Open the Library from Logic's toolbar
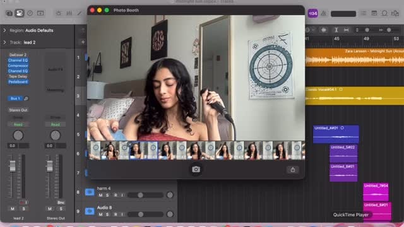The height and width of the screenshot is (227, 404). [9, 13]
